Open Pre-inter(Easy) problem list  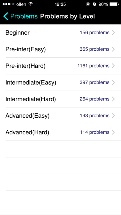coord(60,49)
